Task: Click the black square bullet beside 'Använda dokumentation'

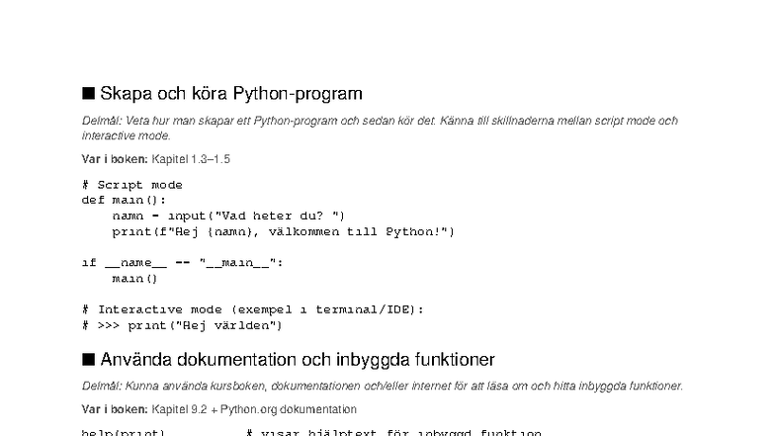Action: [88, 360]
